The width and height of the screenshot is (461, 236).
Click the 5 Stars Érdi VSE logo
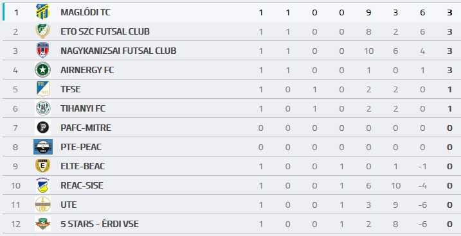[x=42, y=224]
